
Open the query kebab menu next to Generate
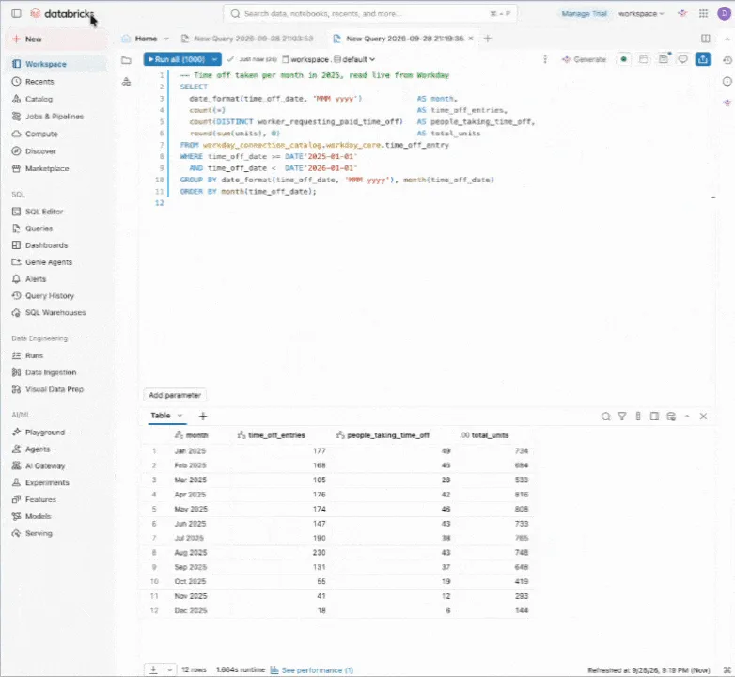coord(545,59)
